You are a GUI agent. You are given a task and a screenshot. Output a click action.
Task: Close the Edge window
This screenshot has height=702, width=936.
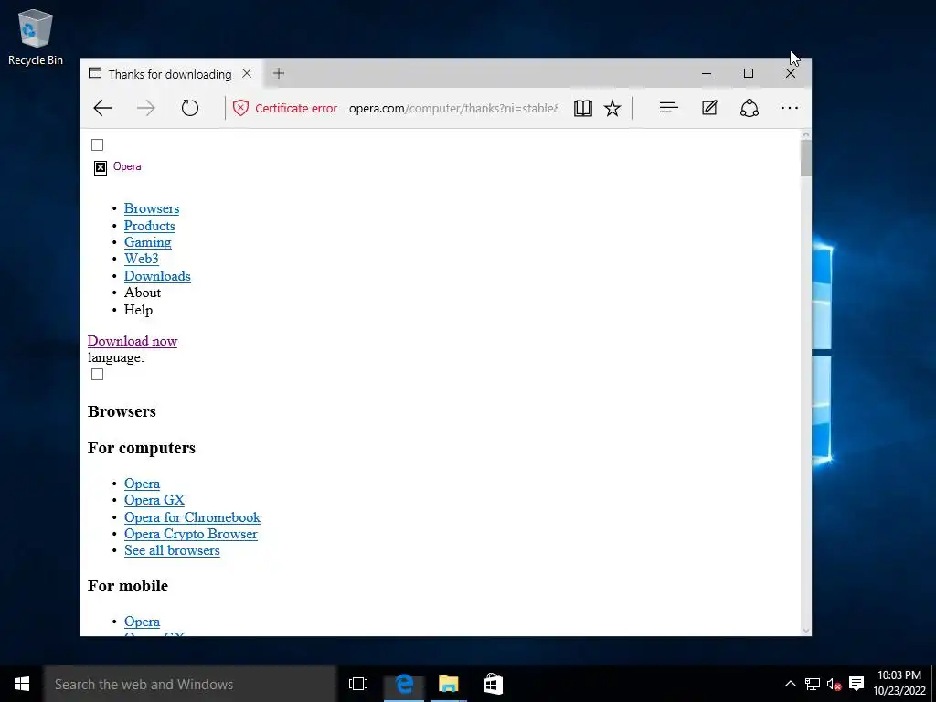791,73
